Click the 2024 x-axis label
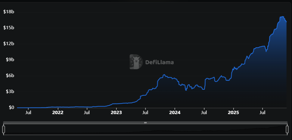This screenshot has height=140, width=292. click(x=175, y=113)
